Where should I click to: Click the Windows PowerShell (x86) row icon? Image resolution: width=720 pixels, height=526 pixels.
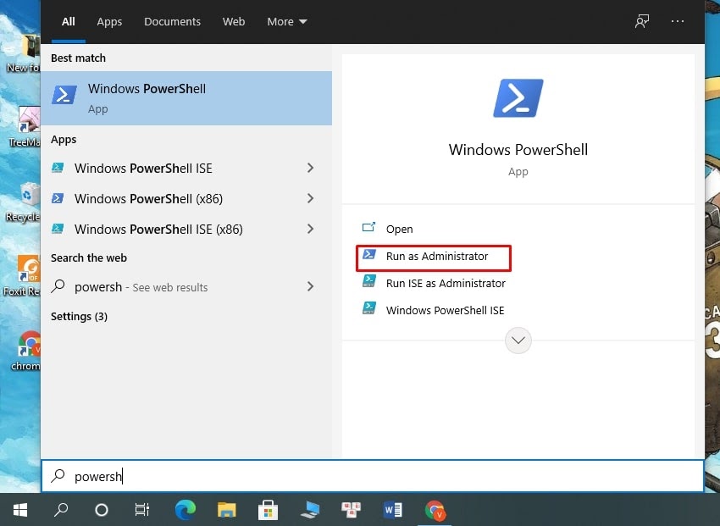point(58,198)
